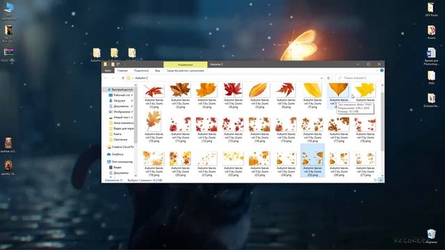Open the PNG desktop folder

pyautogui.click(x=431, y=78)
